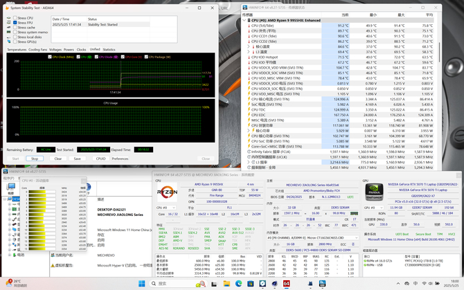Screen dimensions: 464x290
Task: Switch to the Temperatures tab
Action: [x=17, y=50]
